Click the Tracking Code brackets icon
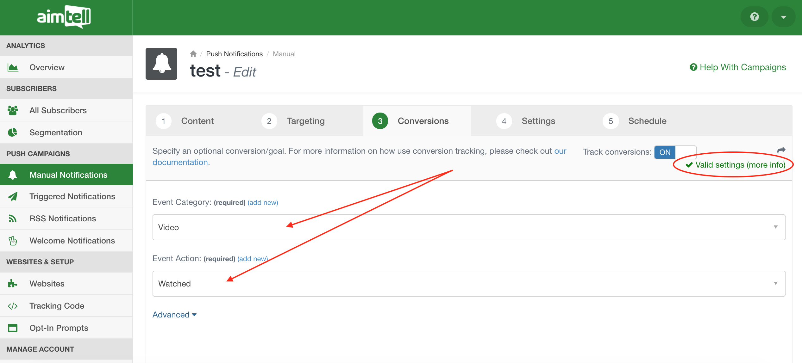The width and height of the screenshot is (802, 363). pos(13,306)
